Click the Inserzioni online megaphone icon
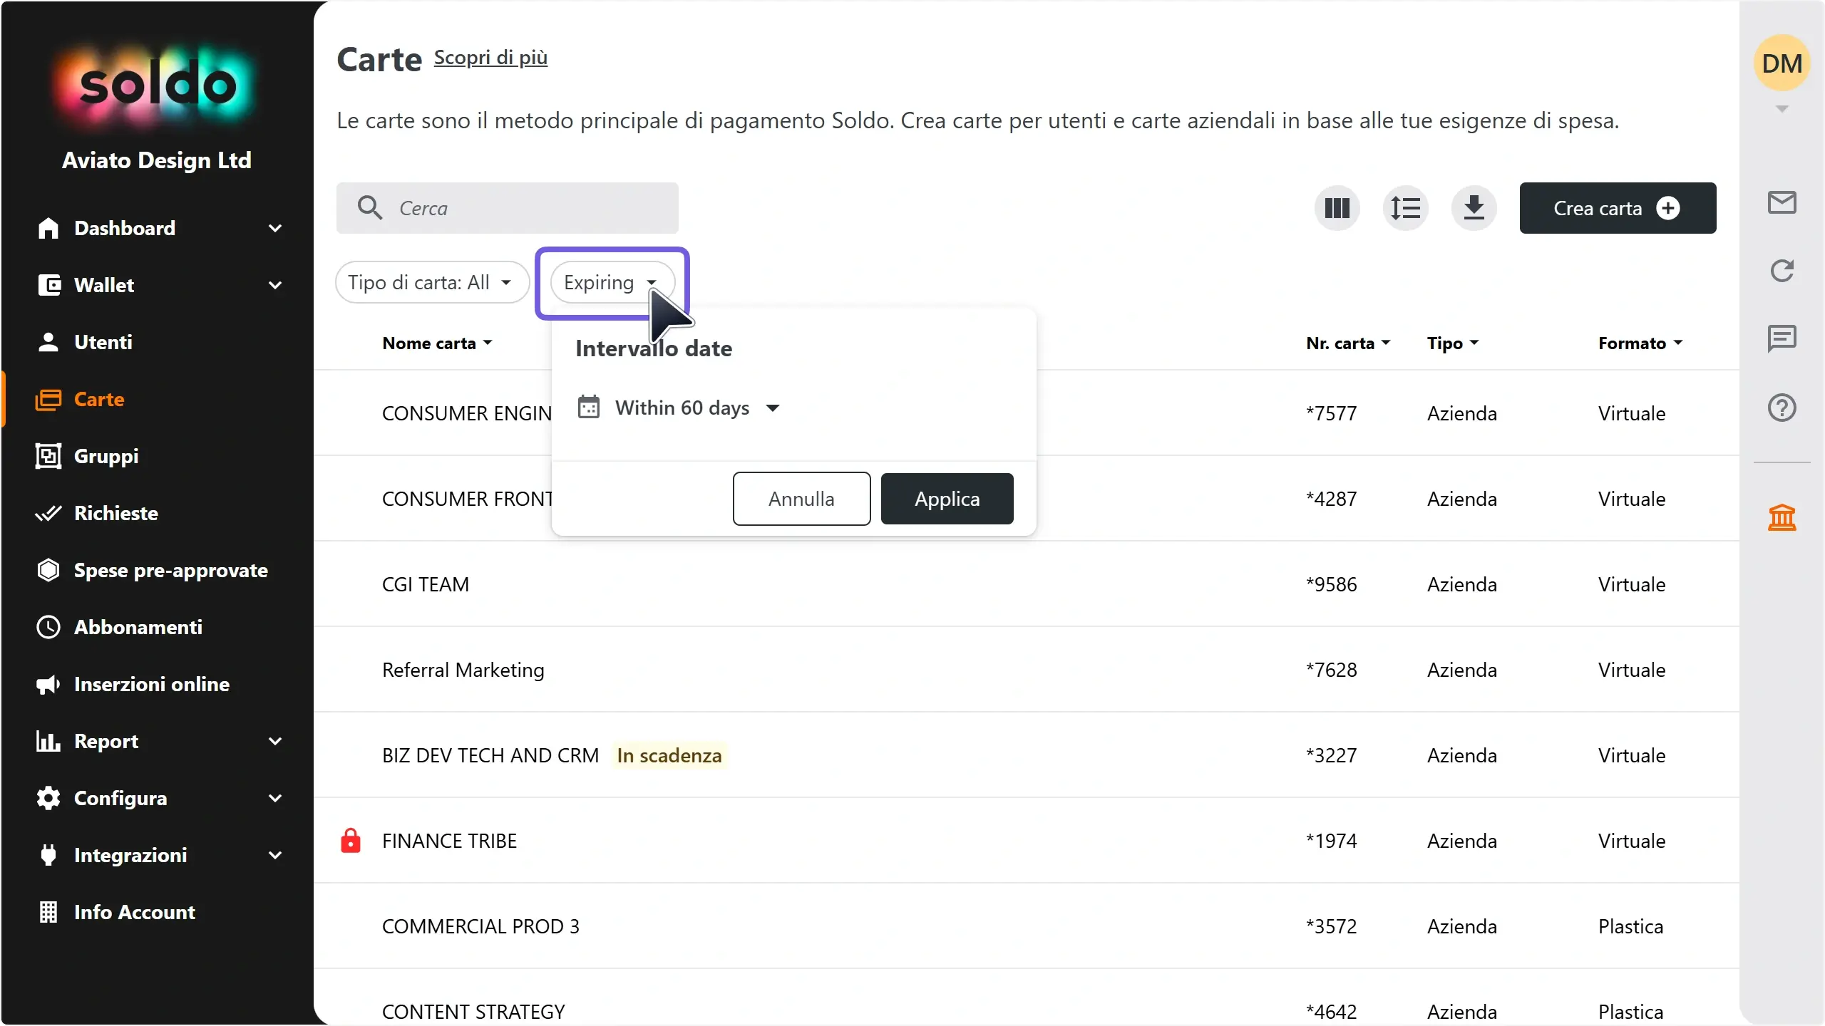1825x1026 pixels. pyautogui.click(x=48, y=684)
